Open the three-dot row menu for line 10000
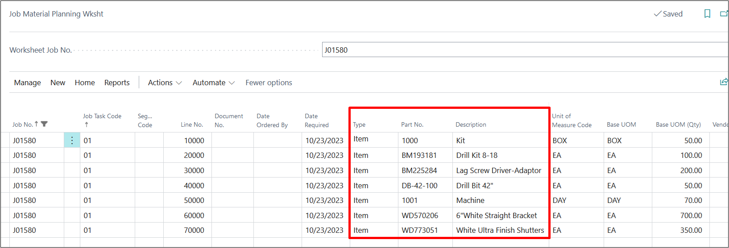Viewport: 729px width, 248px height. [72, 141]
